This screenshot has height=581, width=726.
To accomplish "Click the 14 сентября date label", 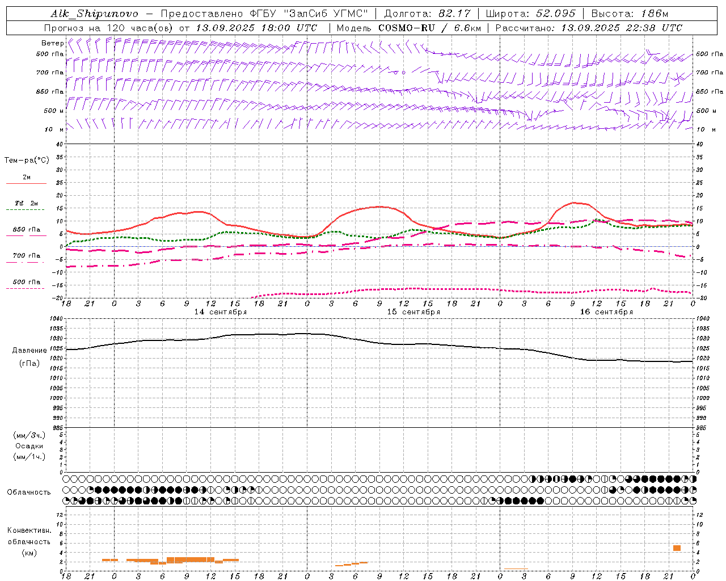I will click(220, 312).
